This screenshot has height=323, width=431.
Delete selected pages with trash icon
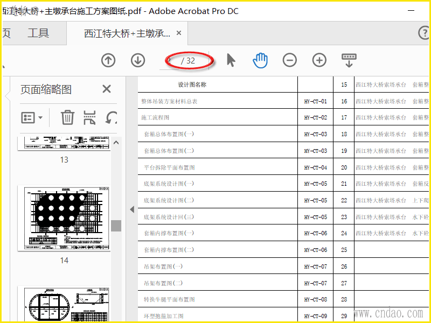[68, 117]
